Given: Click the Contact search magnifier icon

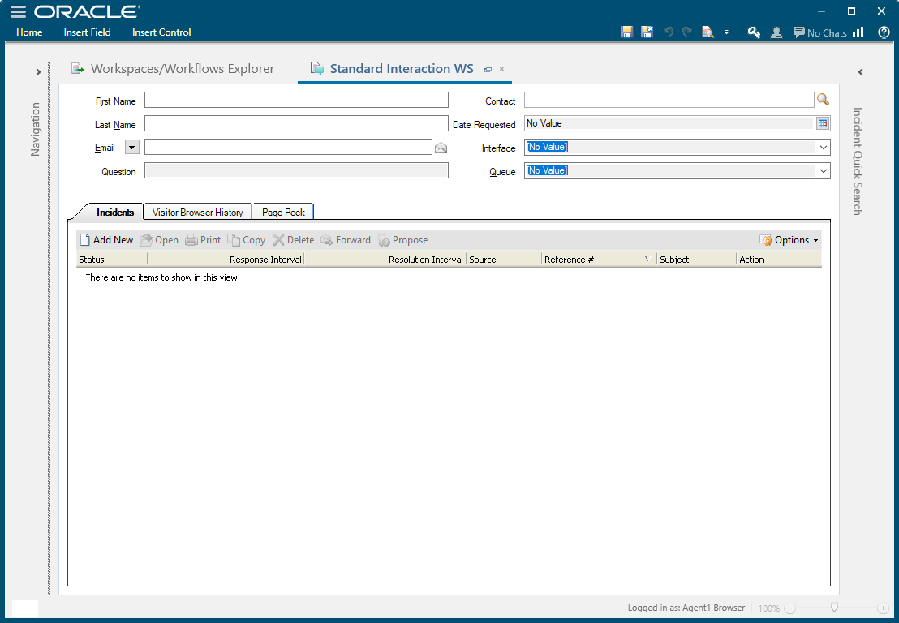Looking at the screenshot, I should click(x=824, y=100).
